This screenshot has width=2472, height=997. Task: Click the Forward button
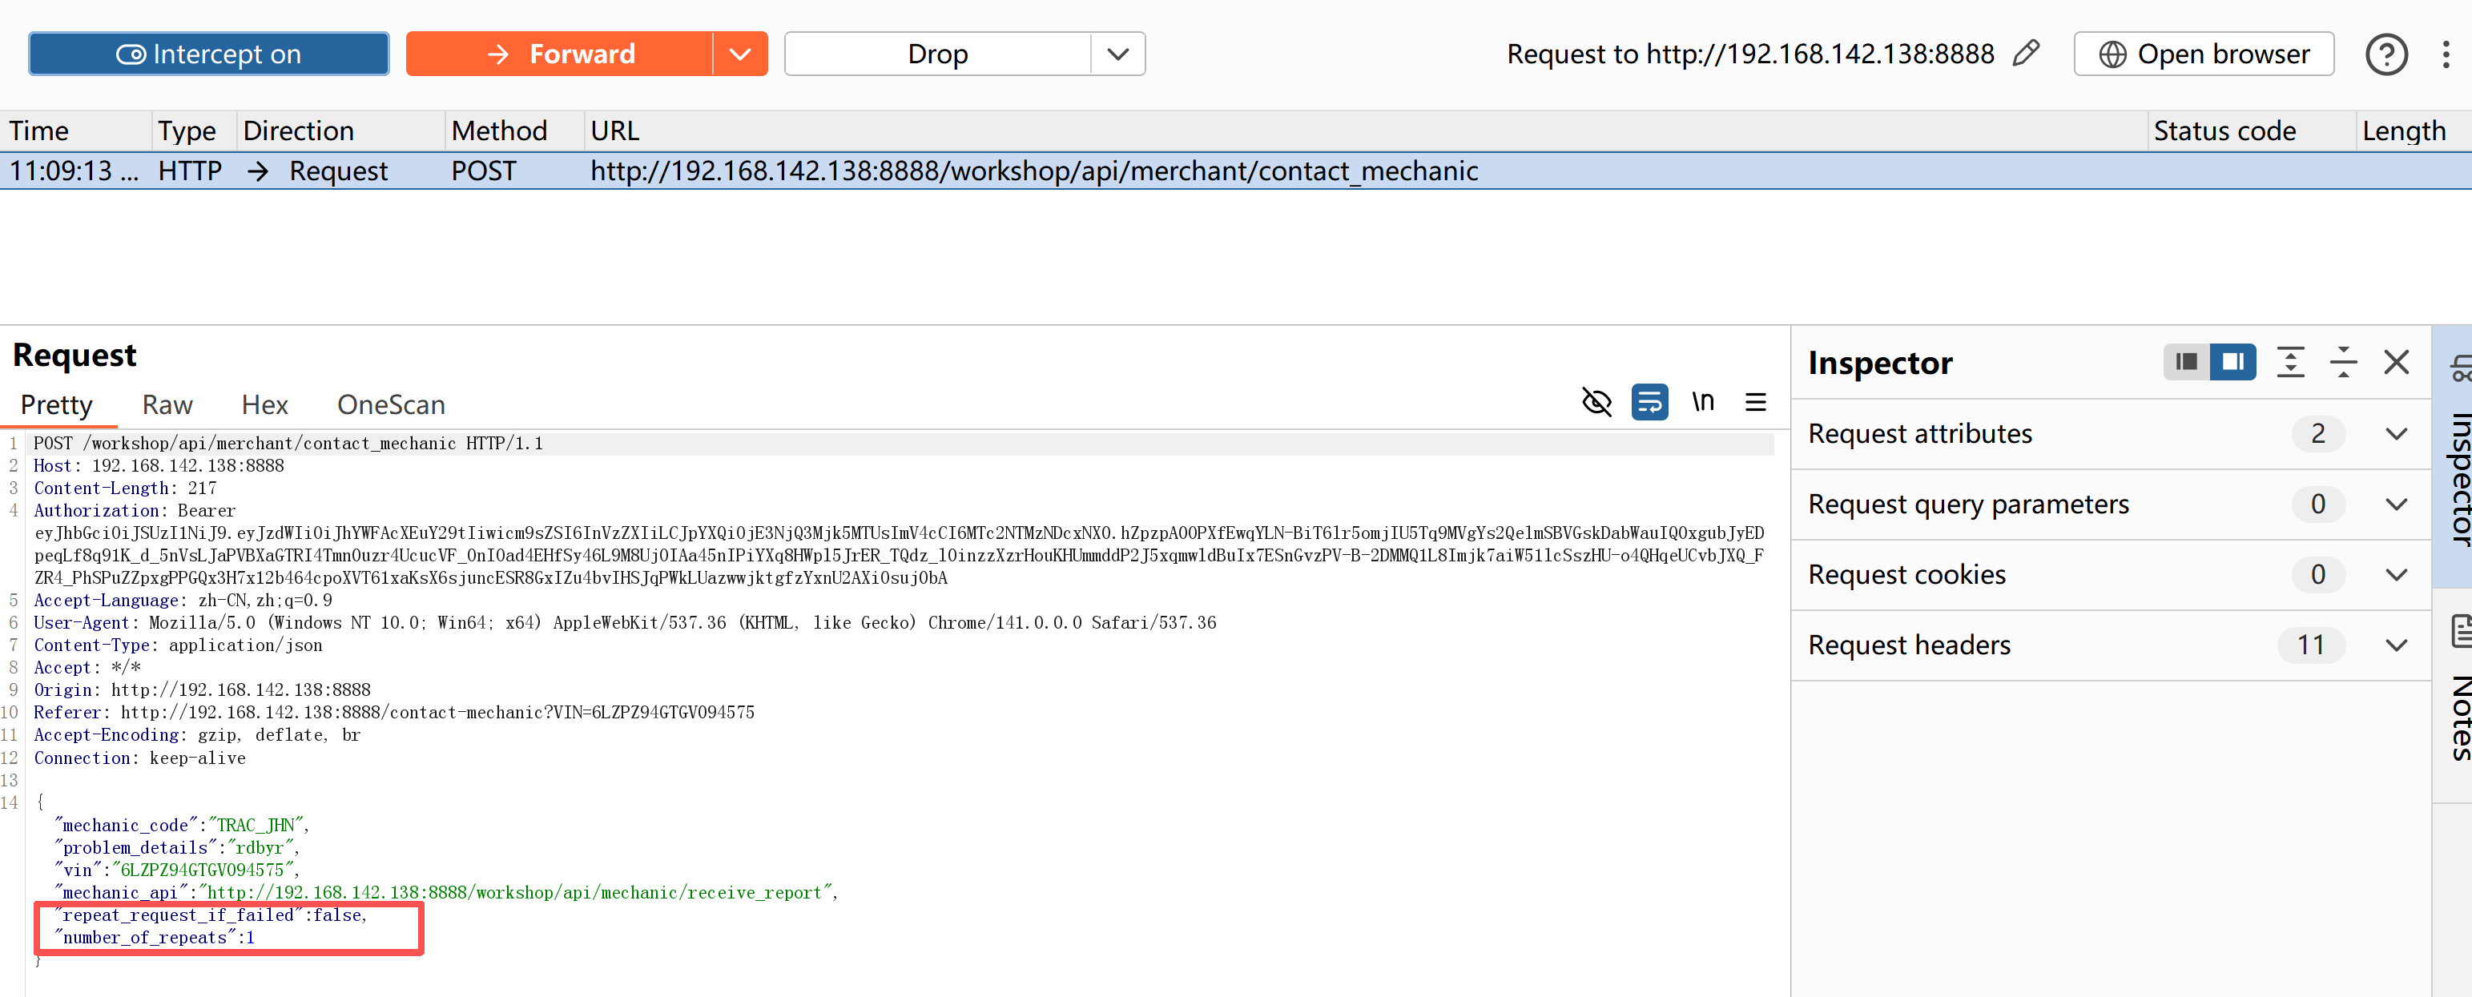[x=559, y=54]
